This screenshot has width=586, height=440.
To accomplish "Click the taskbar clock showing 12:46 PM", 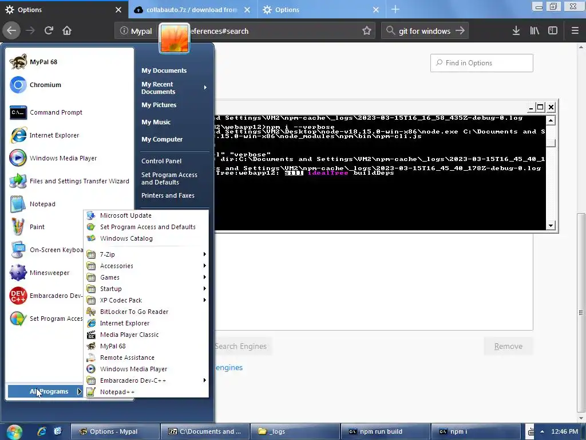I will coord(564,431).
